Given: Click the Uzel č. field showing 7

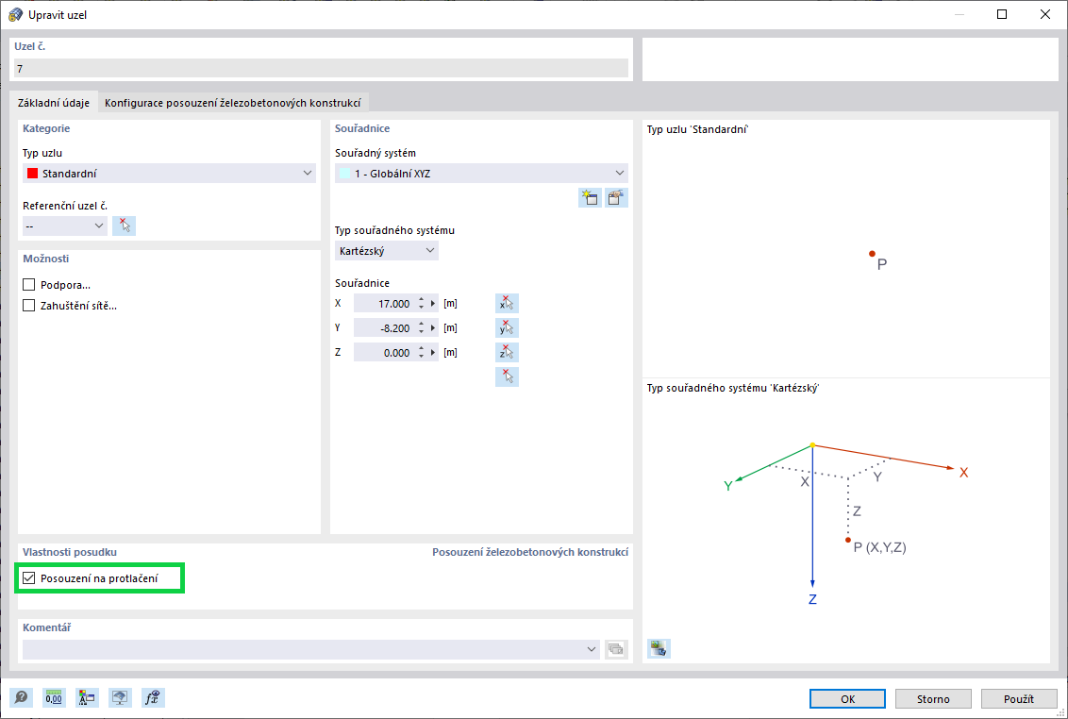Looking at the screenshot, I should [x=321, y=68].
